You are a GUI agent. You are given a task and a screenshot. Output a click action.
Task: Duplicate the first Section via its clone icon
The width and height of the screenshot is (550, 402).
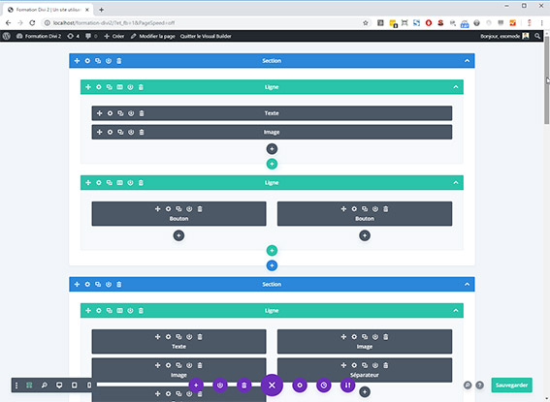pos(98,61)
